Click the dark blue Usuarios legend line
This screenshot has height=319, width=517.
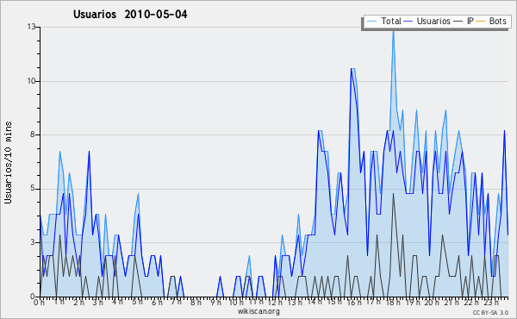408,22
